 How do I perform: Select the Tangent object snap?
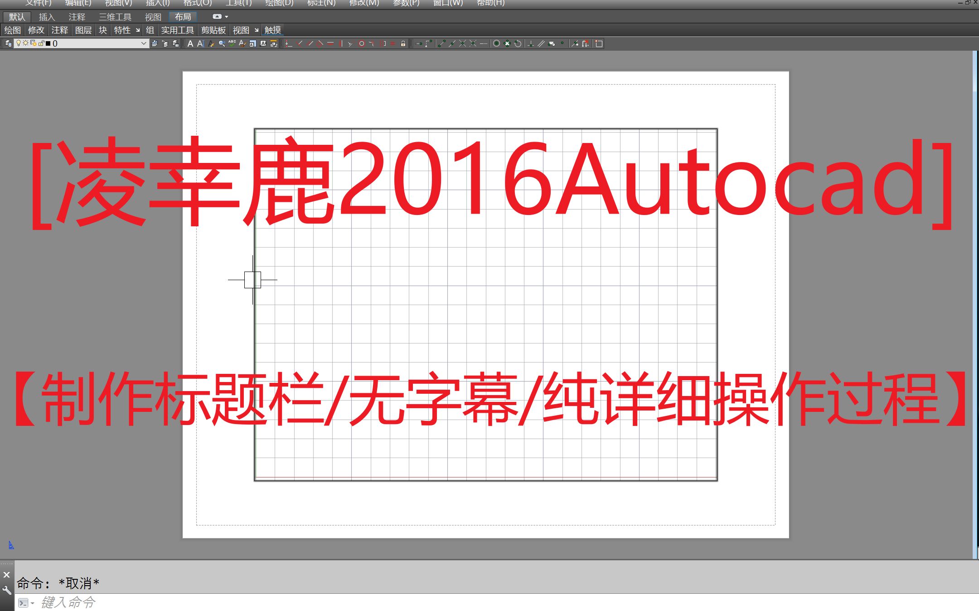[518, 43]
